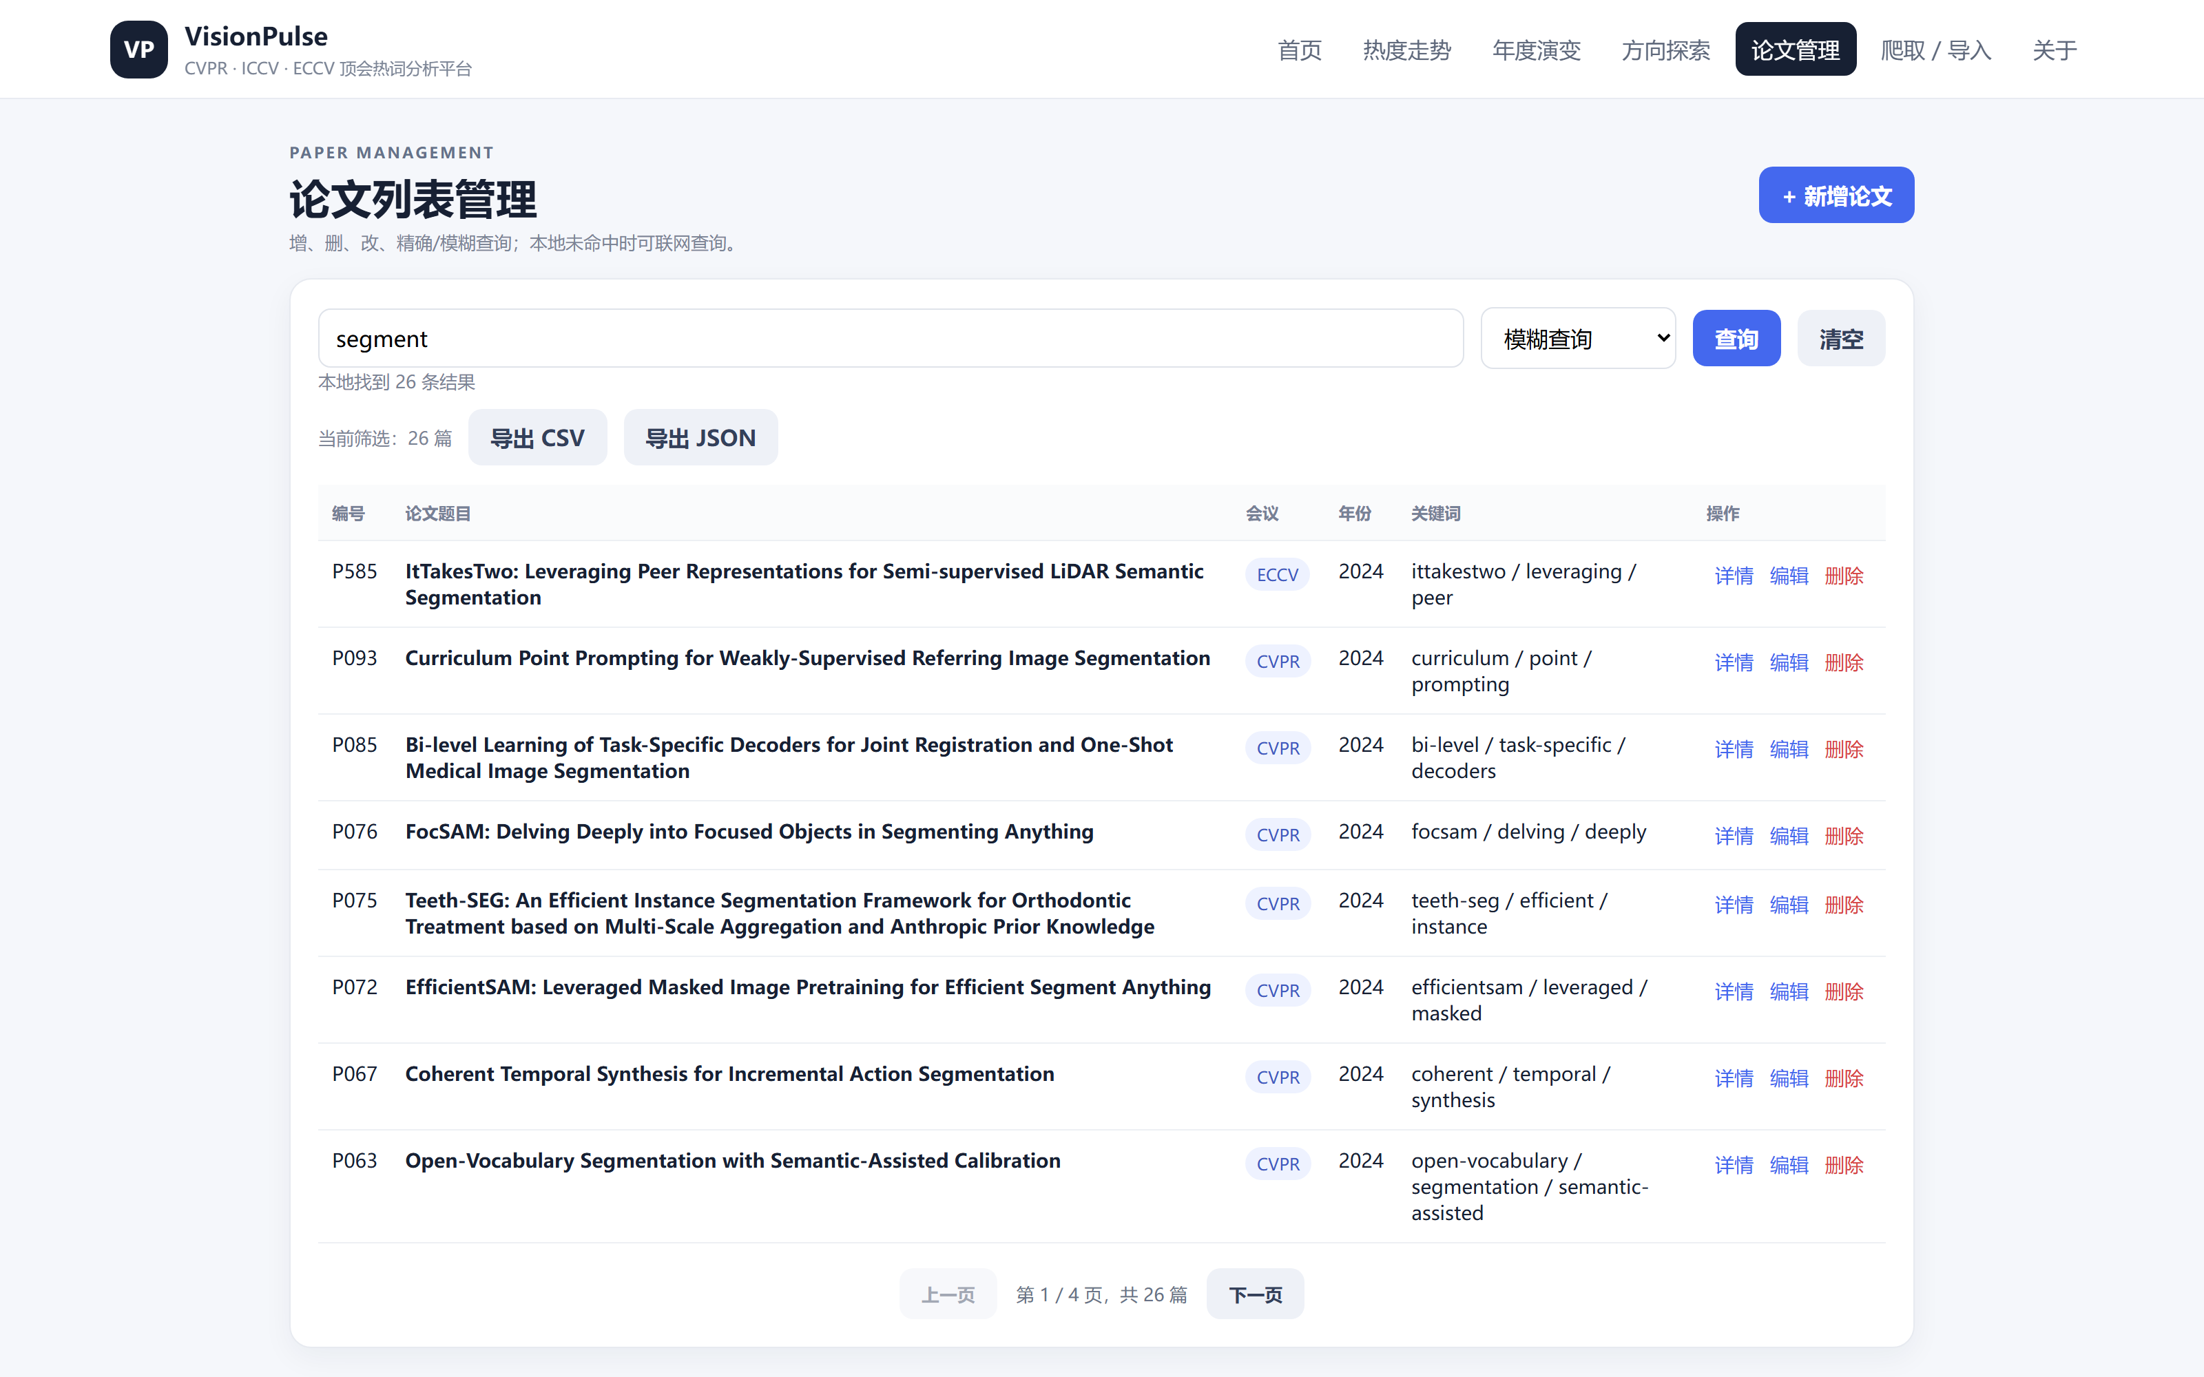This screenshot has height=1377, width=2204.
Task: Open 方向探索 in the navigation
Action: tap(1666, 50)
